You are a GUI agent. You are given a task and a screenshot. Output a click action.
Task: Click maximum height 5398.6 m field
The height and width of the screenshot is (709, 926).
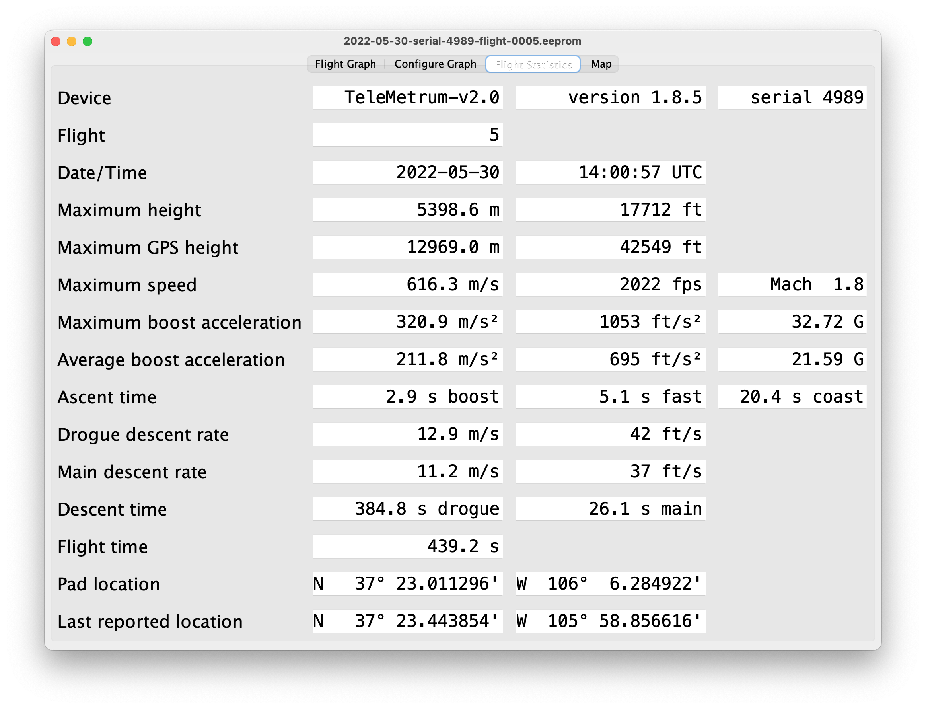tap(407, 210)
